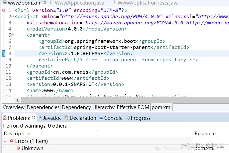
Task: Click spring-boot-starter-parent artifactId text
Action: click(112, 47)
